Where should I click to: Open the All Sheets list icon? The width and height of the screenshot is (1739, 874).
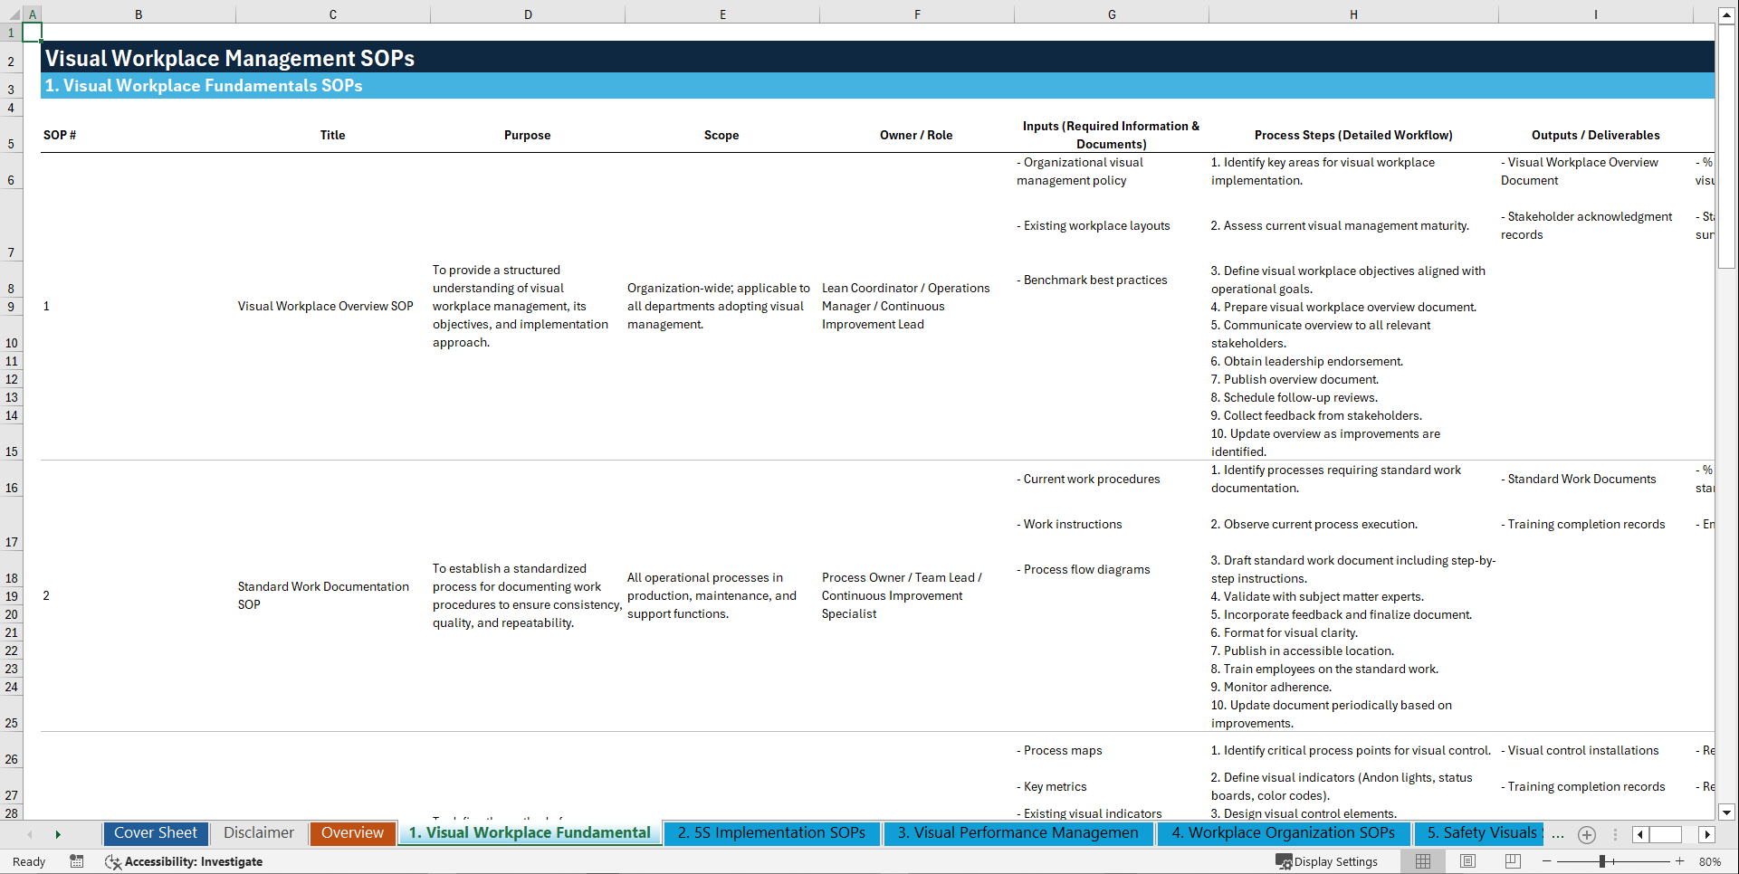click(x=1615, y=834)
